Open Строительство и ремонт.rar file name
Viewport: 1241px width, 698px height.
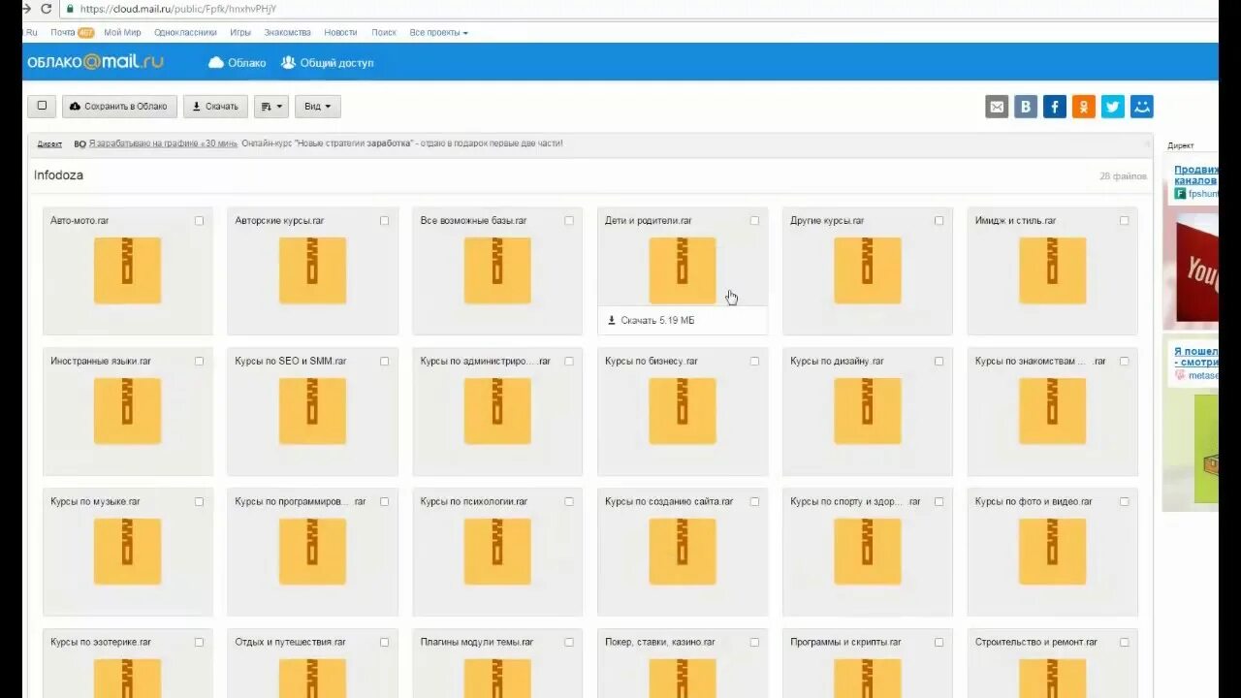(x=1036, y=642)
